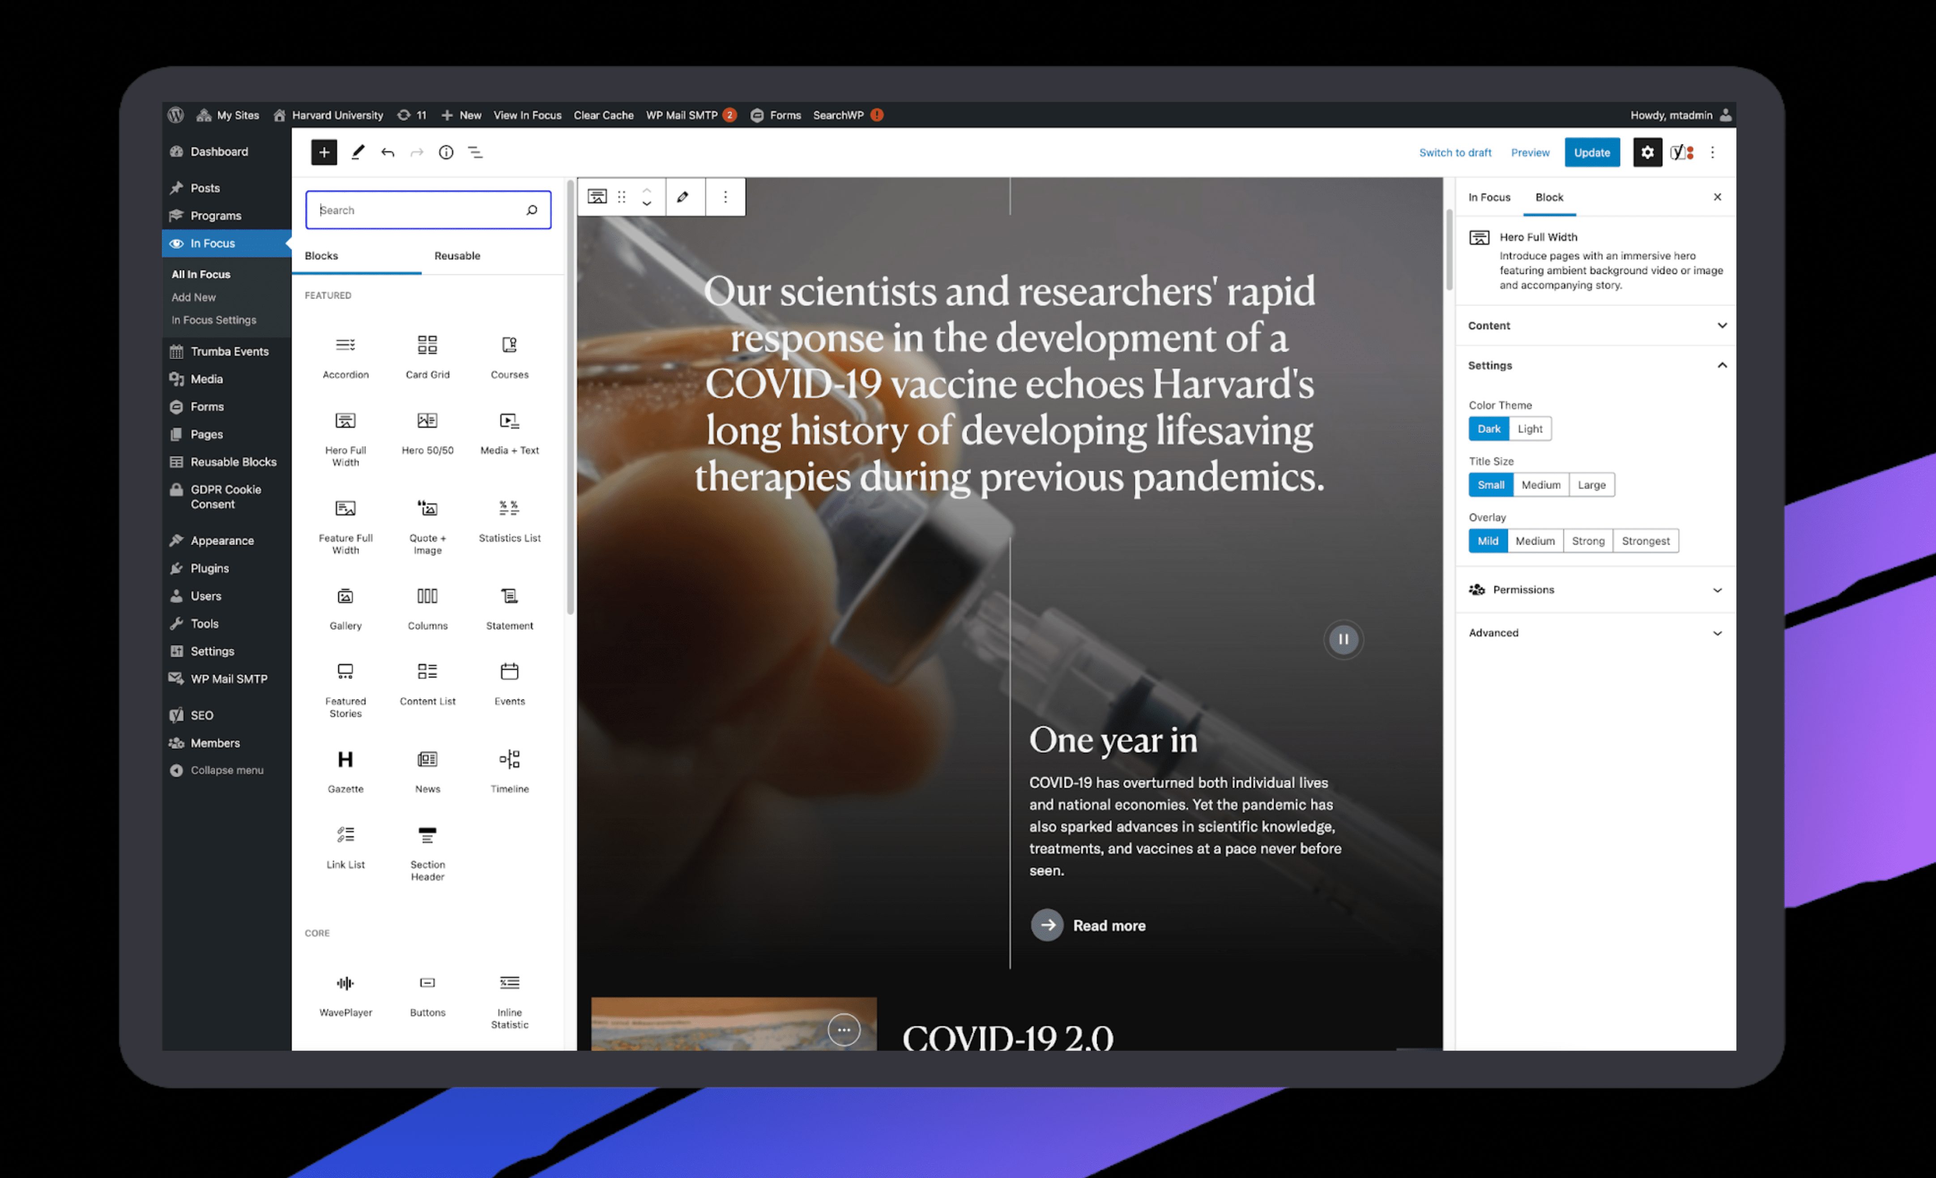Insert the Hero 50/50 block
This screenshot has height=1178, width=1936.
pos(427,433)
